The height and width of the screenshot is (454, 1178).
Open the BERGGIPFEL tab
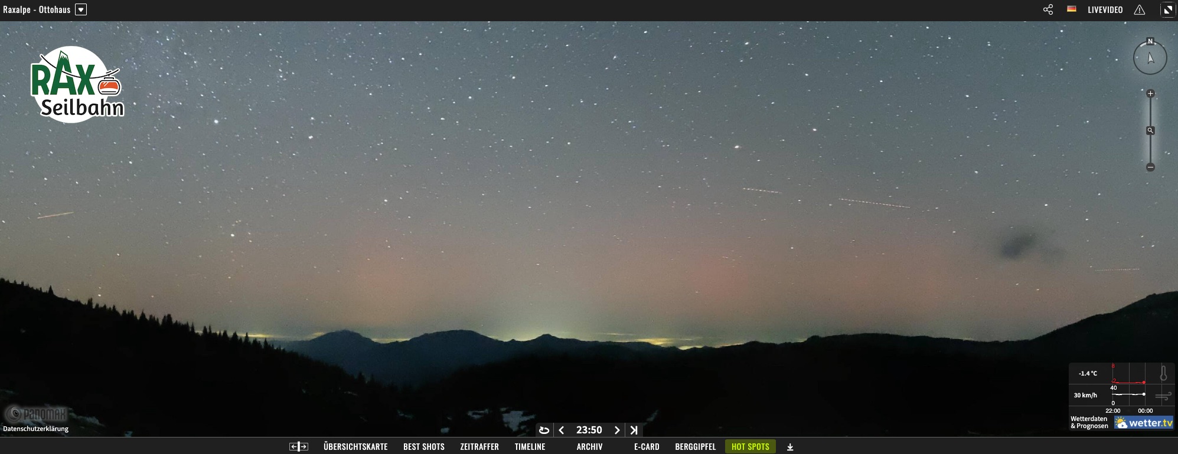[696, 447]
